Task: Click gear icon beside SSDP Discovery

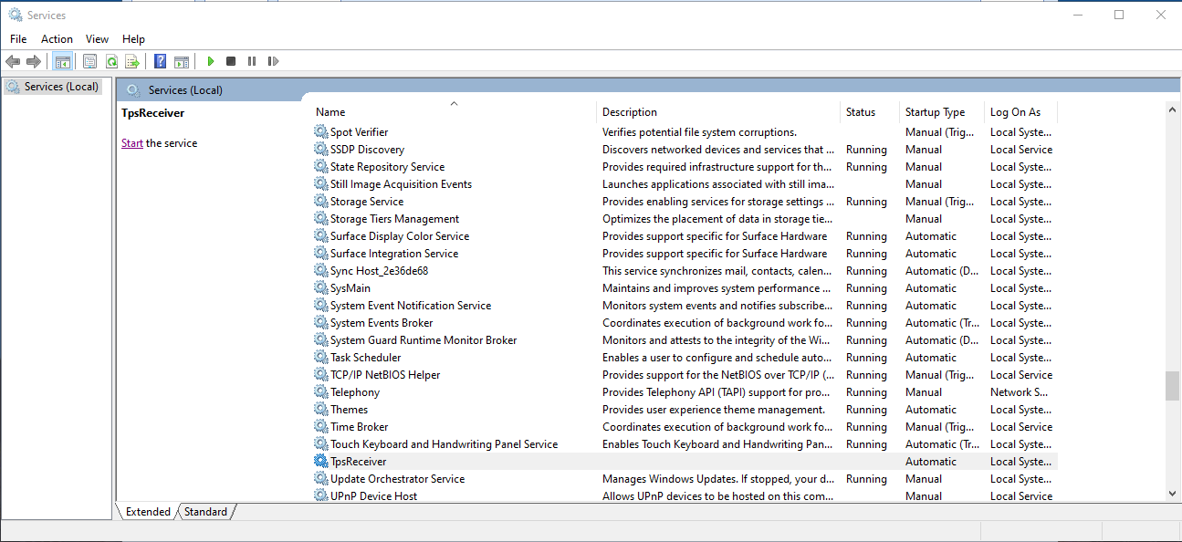Action: (x=320, y=150)
